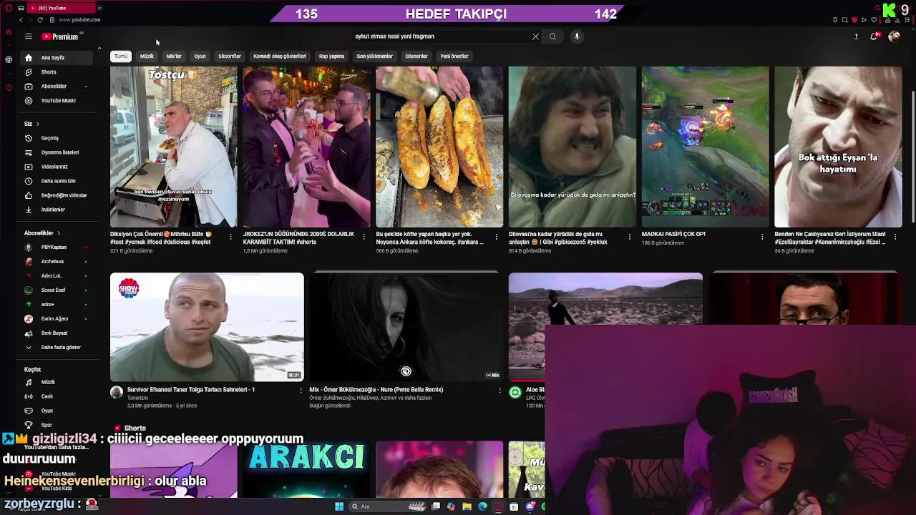Viewport: 916px width, 515px height.
Task: Open options menu for köfte short
Action: tap(497, 237)
